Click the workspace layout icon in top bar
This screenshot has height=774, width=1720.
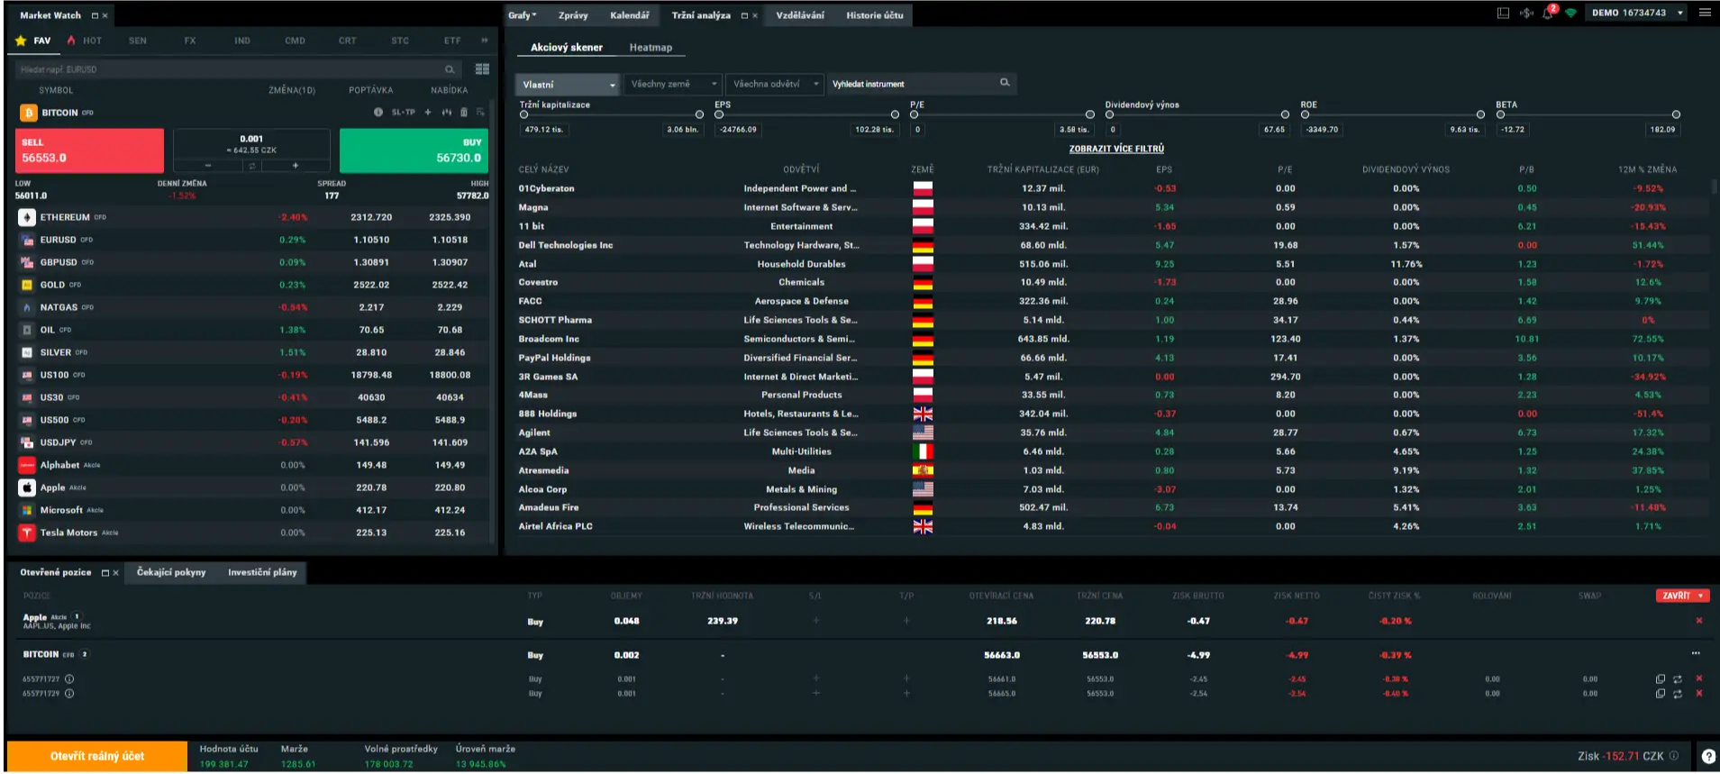(x=1503, y=14)
